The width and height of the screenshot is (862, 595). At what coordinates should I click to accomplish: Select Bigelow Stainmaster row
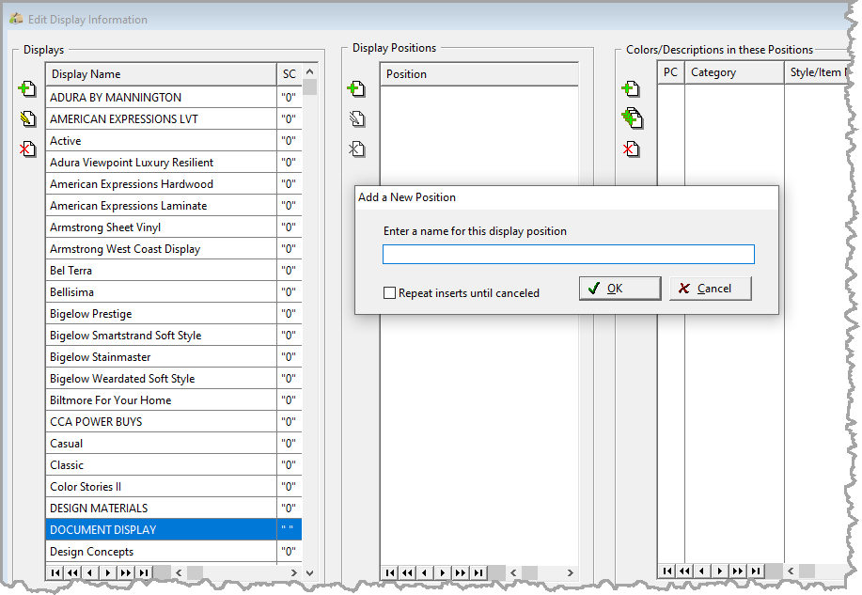tap(174, 357)
